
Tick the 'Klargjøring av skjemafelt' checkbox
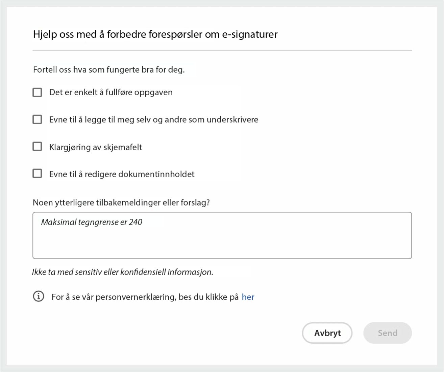[x=37, y=146]
